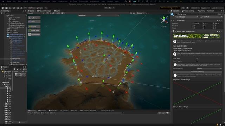The image size is (225, 126).
Task: Collapse the Assets folder tree
Action: 1,83
